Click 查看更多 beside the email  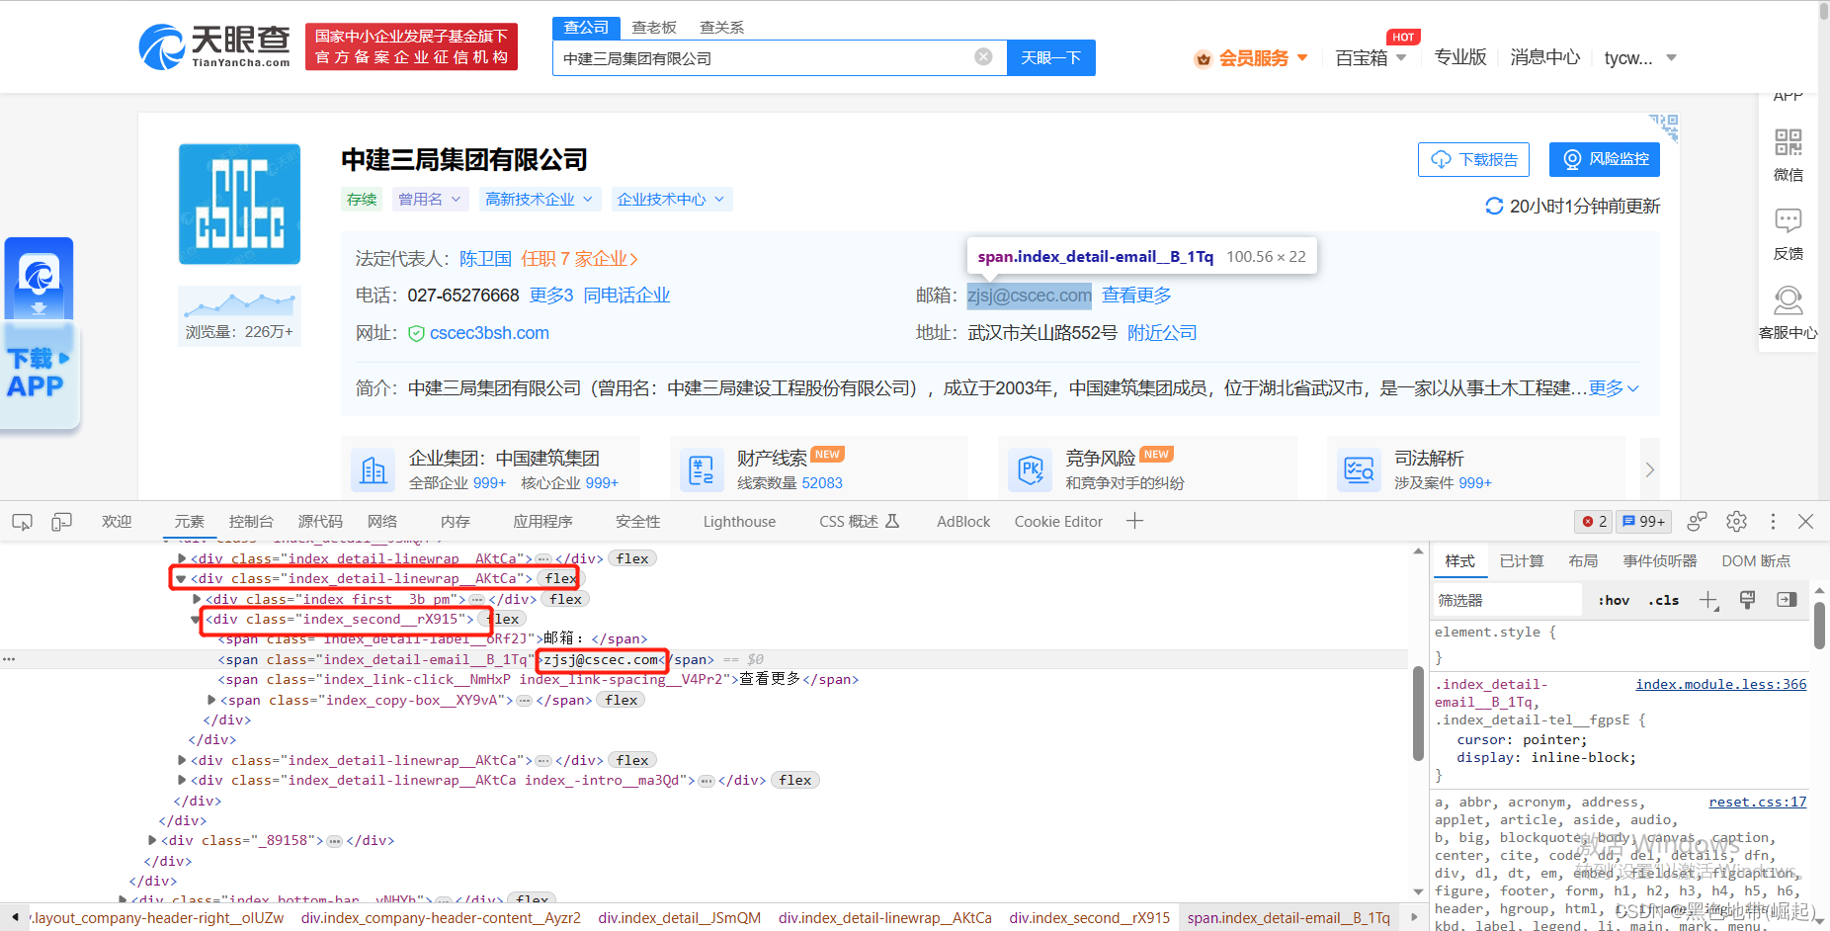point(1136,296)
